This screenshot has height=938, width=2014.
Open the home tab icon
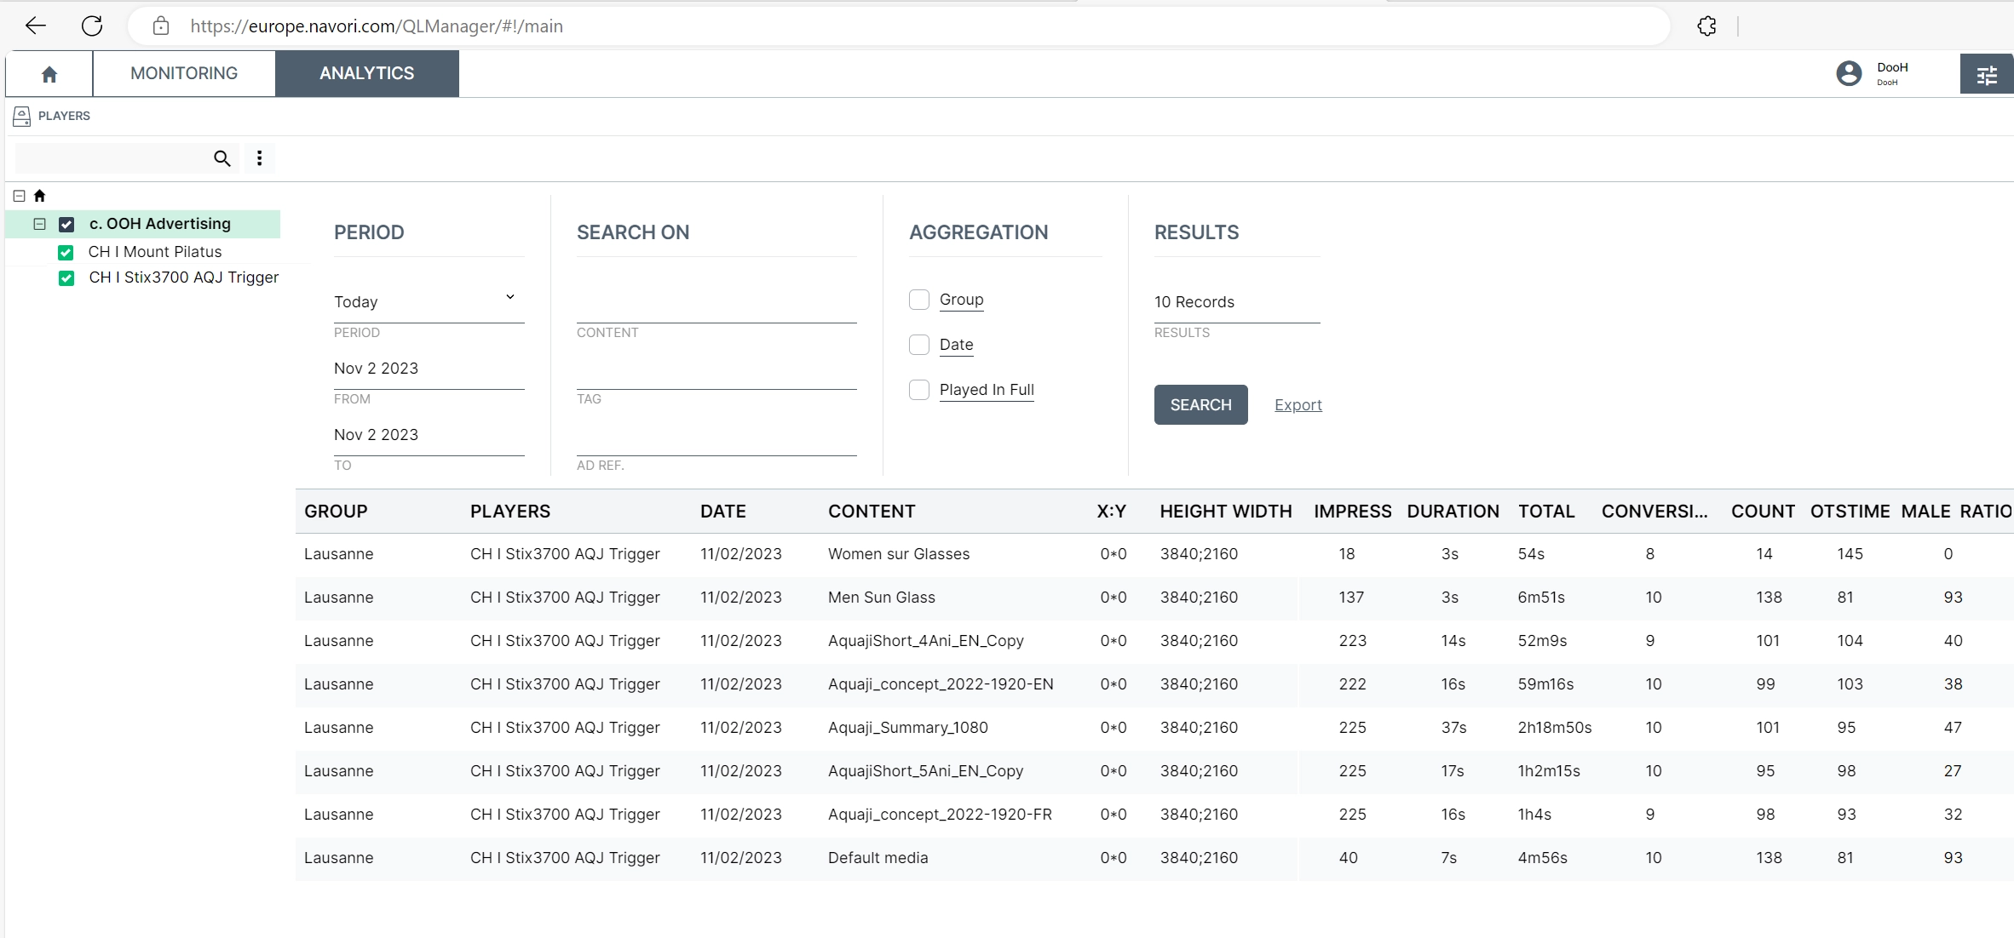pos(49,74)
